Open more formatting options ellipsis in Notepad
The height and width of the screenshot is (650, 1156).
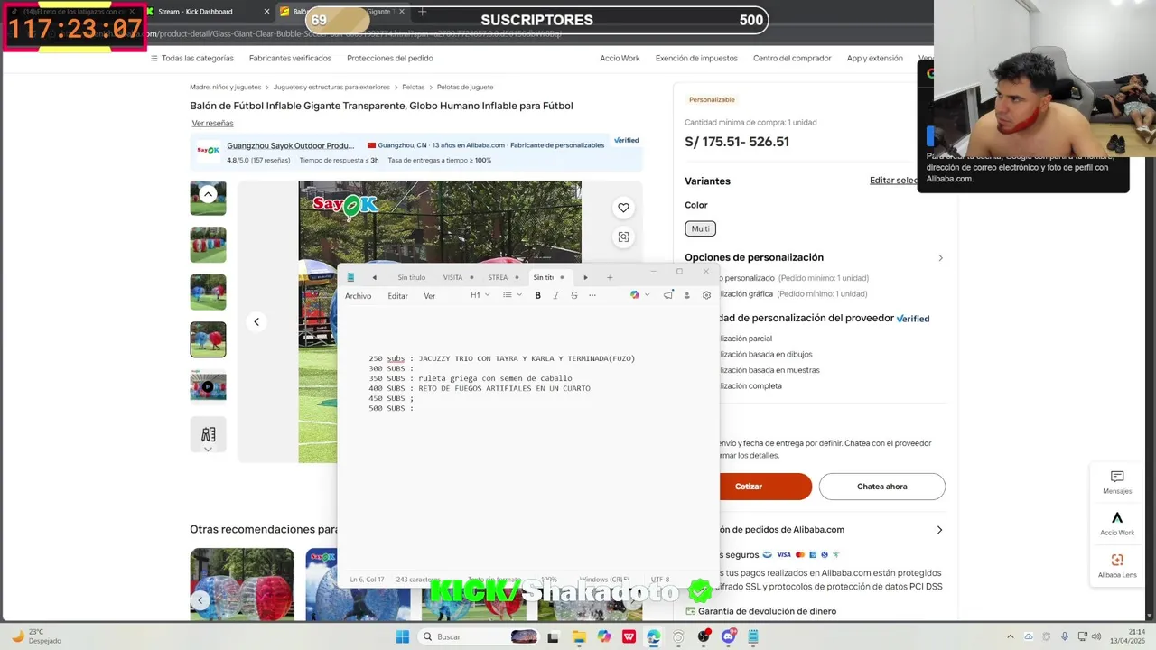(592, 295)
